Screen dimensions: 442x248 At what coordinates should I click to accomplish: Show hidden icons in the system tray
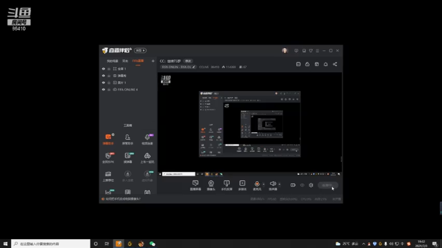[364, 244]
